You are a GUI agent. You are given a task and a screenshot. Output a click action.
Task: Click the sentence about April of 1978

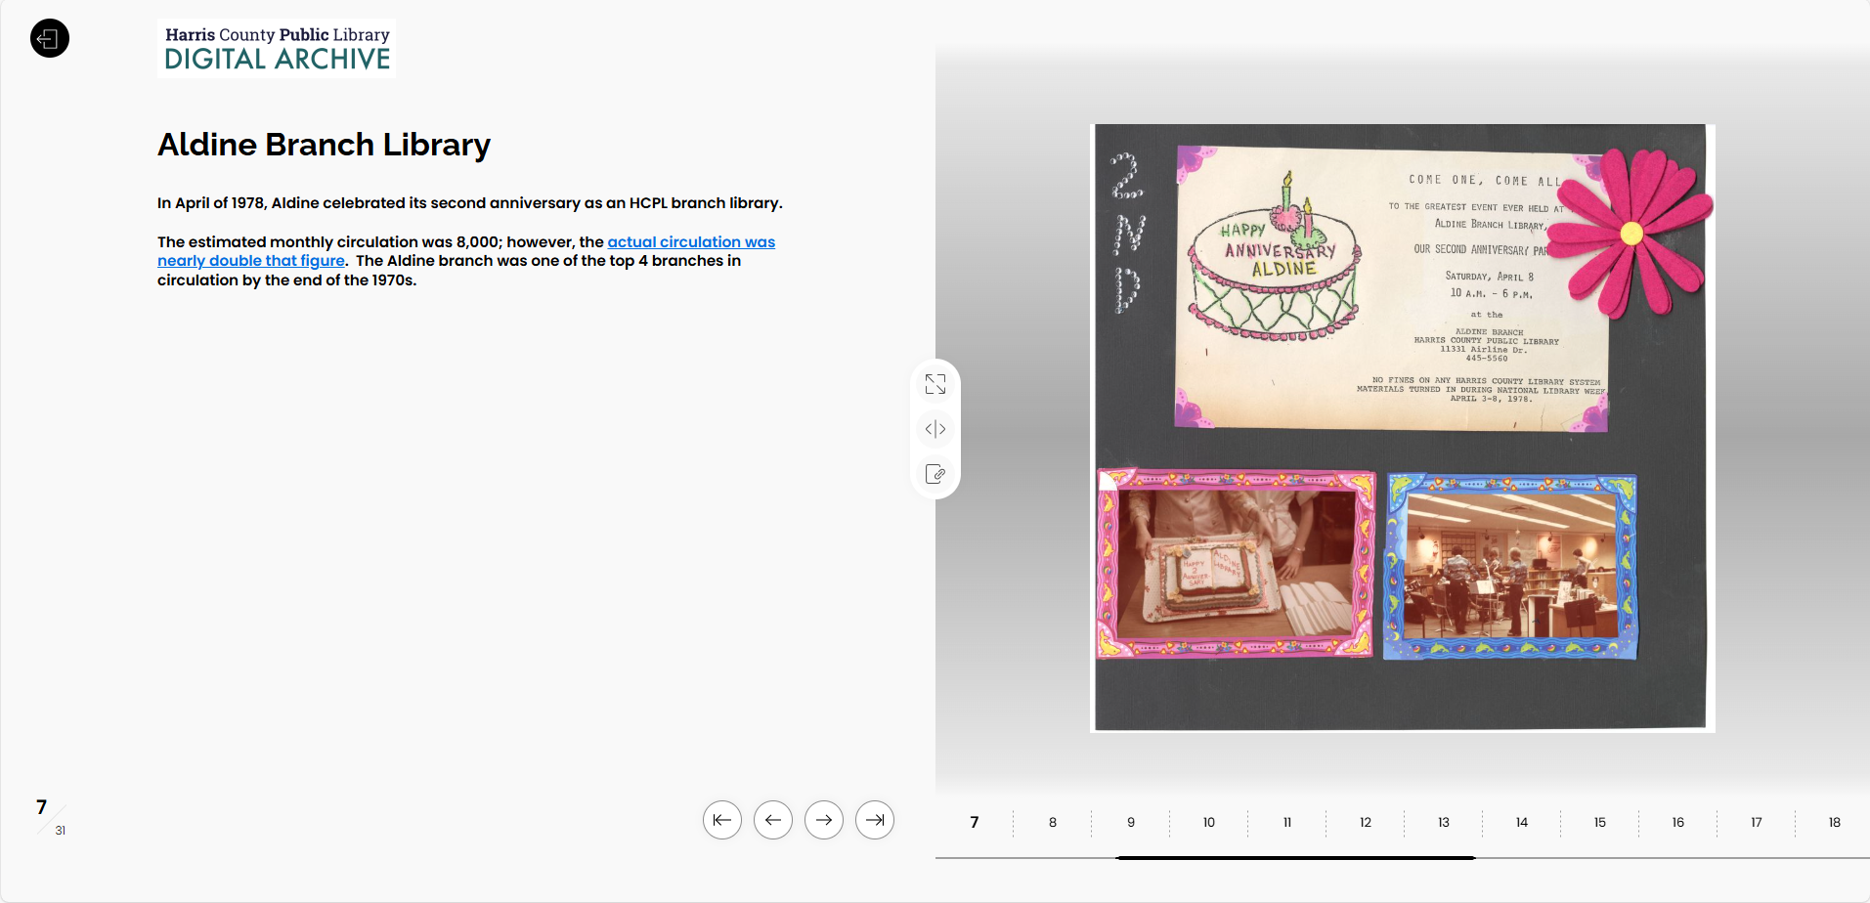pos(470,203)
